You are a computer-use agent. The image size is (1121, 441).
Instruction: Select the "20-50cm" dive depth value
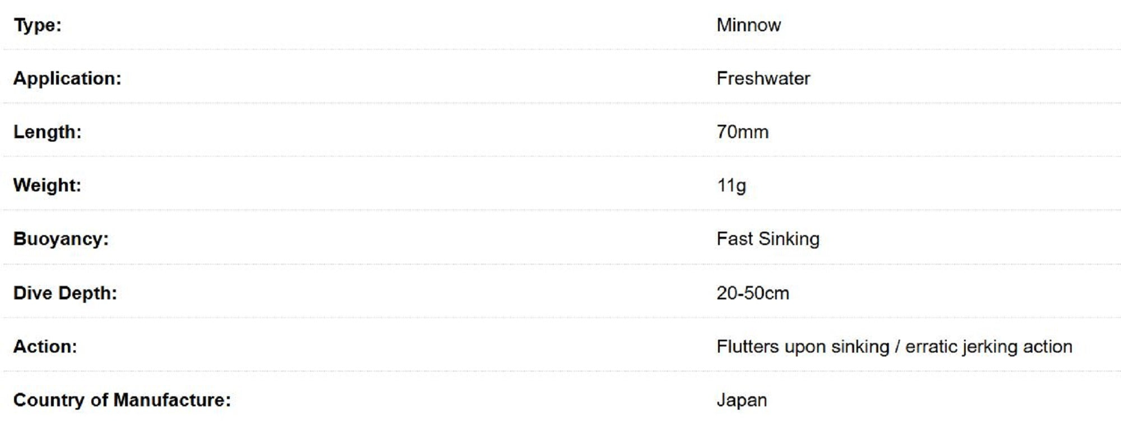point(752,293)
